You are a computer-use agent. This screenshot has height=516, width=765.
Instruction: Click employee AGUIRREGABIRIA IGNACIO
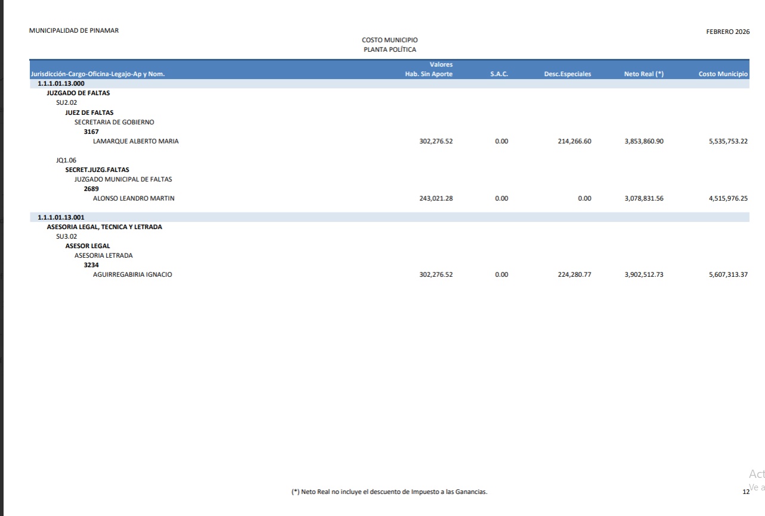click(x=132, y=275)
